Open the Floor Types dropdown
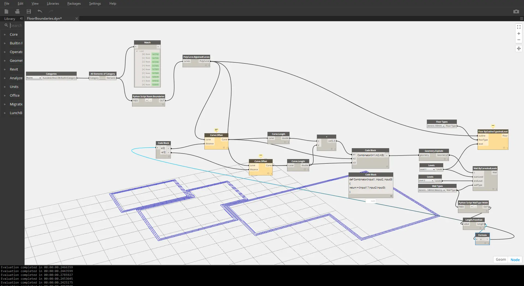 pyautogui.click(x=436, y=126)
